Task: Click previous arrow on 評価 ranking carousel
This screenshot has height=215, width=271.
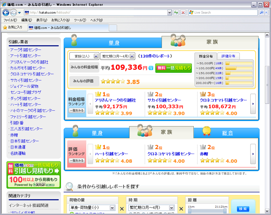Action: (90, 154)
